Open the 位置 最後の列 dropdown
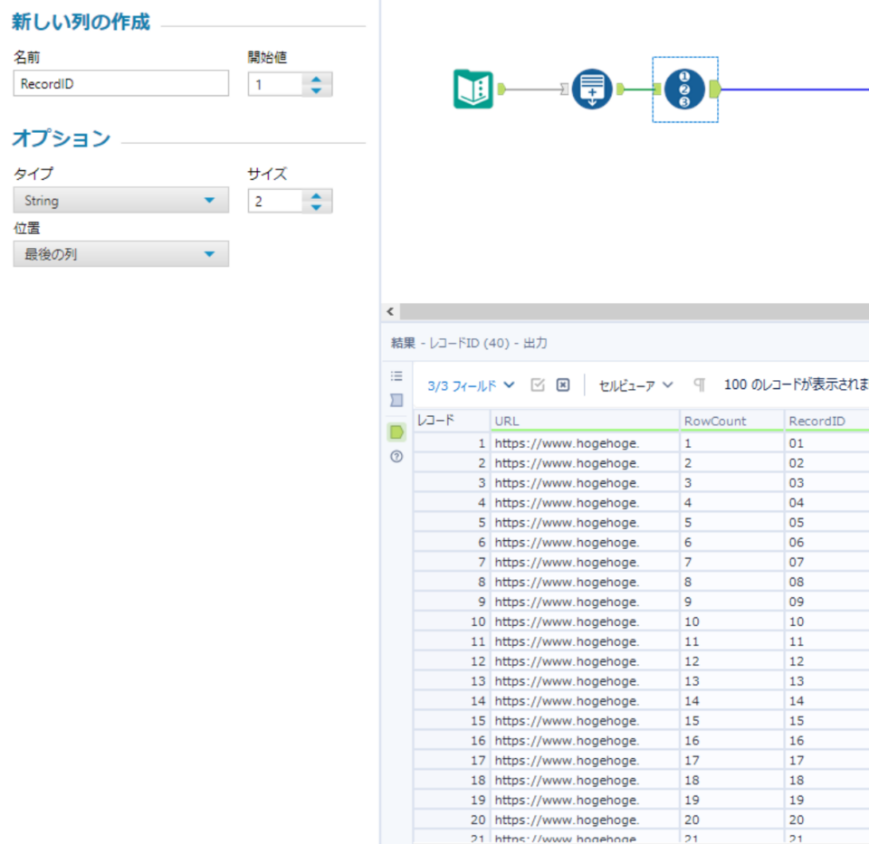Viewport: 869px width, 844px height. pyautogui.click(x=120, y=254)
